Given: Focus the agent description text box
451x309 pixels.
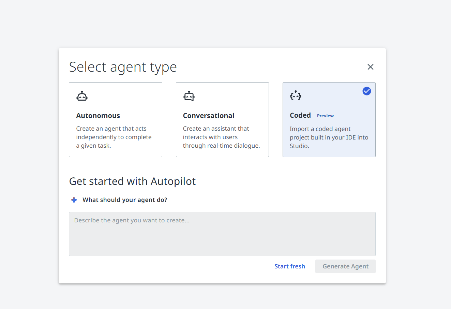Looking at the screenshot, I should pos(222,234).
